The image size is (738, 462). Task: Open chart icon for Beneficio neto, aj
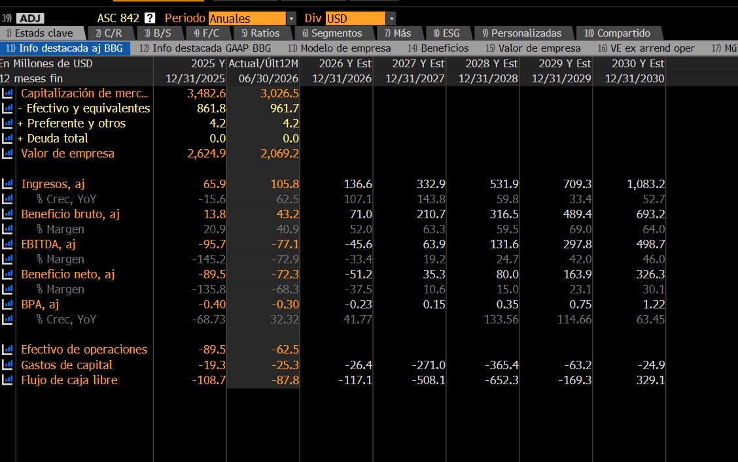click(x=8, y=274)
